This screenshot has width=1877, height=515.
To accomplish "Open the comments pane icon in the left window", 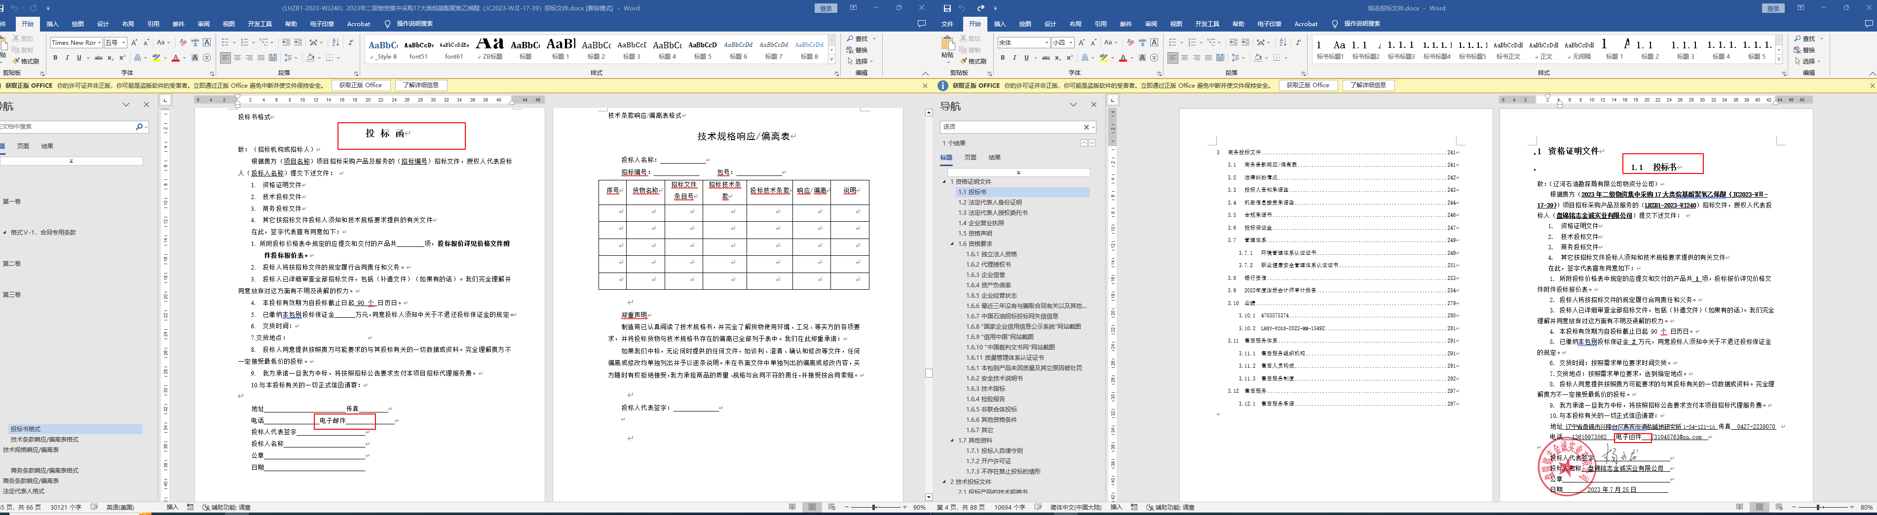I will click(922, 24).
